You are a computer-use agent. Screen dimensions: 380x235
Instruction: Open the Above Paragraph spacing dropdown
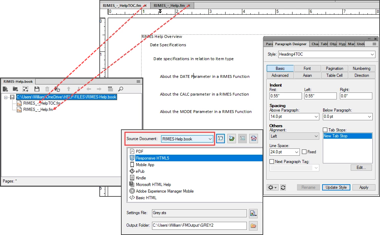[316, 116]
